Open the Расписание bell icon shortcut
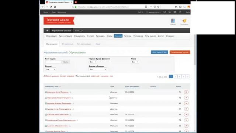Screen dimensions: 236x133 [x=184, y=22]
